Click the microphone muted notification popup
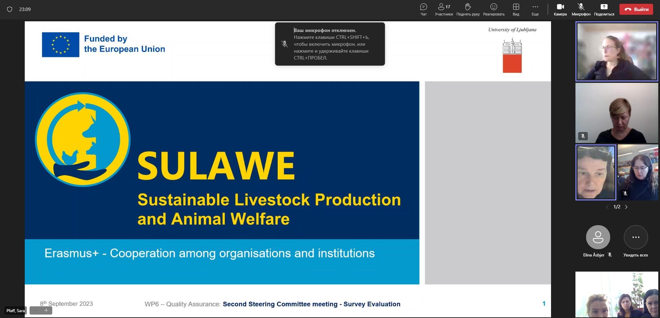The height and width of the screenshot is (318, 660). click(x=330, y=44)
